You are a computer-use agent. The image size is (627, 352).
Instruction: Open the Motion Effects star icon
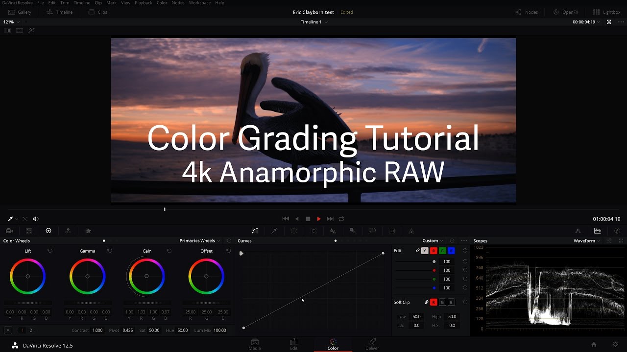pyautogui.click(x=89, y=231)
